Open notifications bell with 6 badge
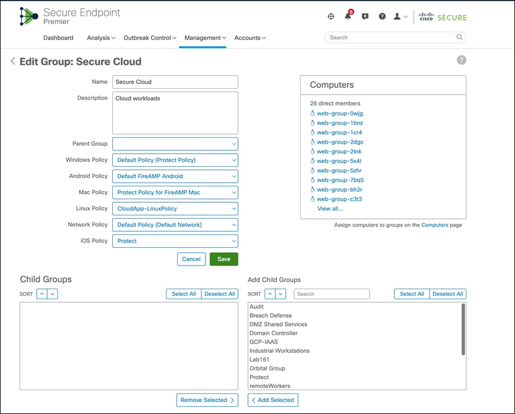 (348, 16)
